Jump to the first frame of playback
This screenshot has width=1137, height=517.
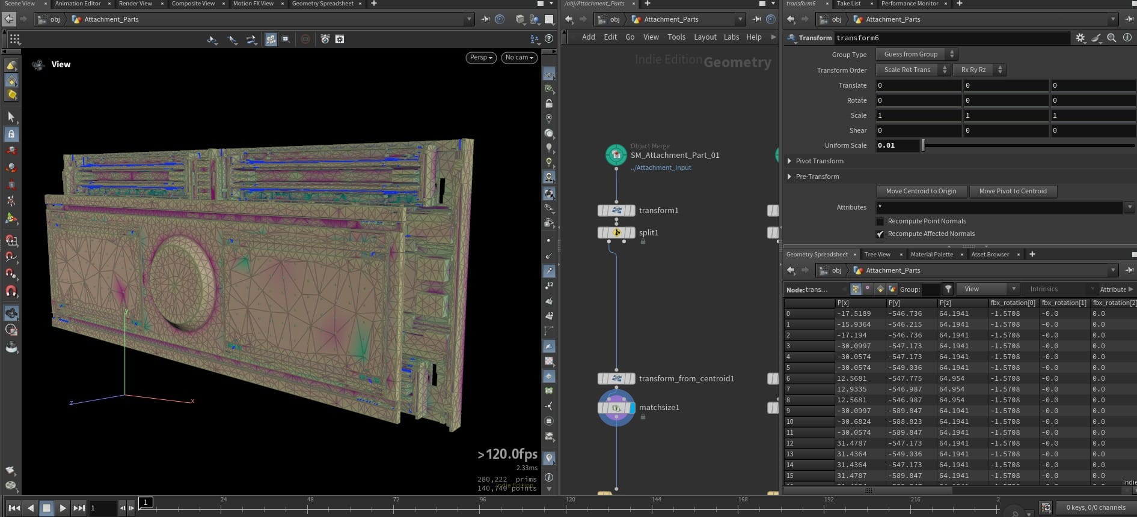14,508
